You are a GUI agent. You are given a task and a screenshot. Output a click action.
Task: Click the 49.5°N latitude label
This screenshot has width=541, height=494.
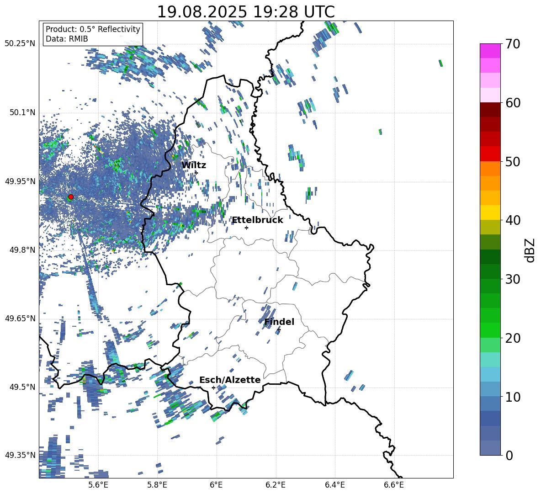pos(22,387)
